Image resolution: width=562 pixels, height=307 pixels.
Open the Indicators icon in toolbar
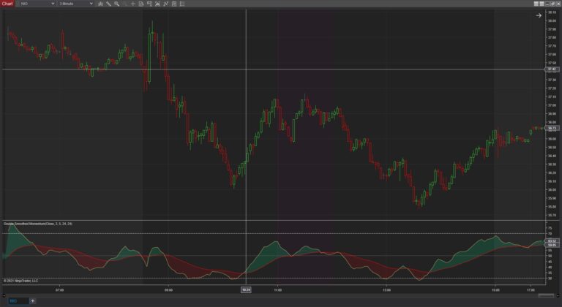pyautogui.click(x=157, y=4)
